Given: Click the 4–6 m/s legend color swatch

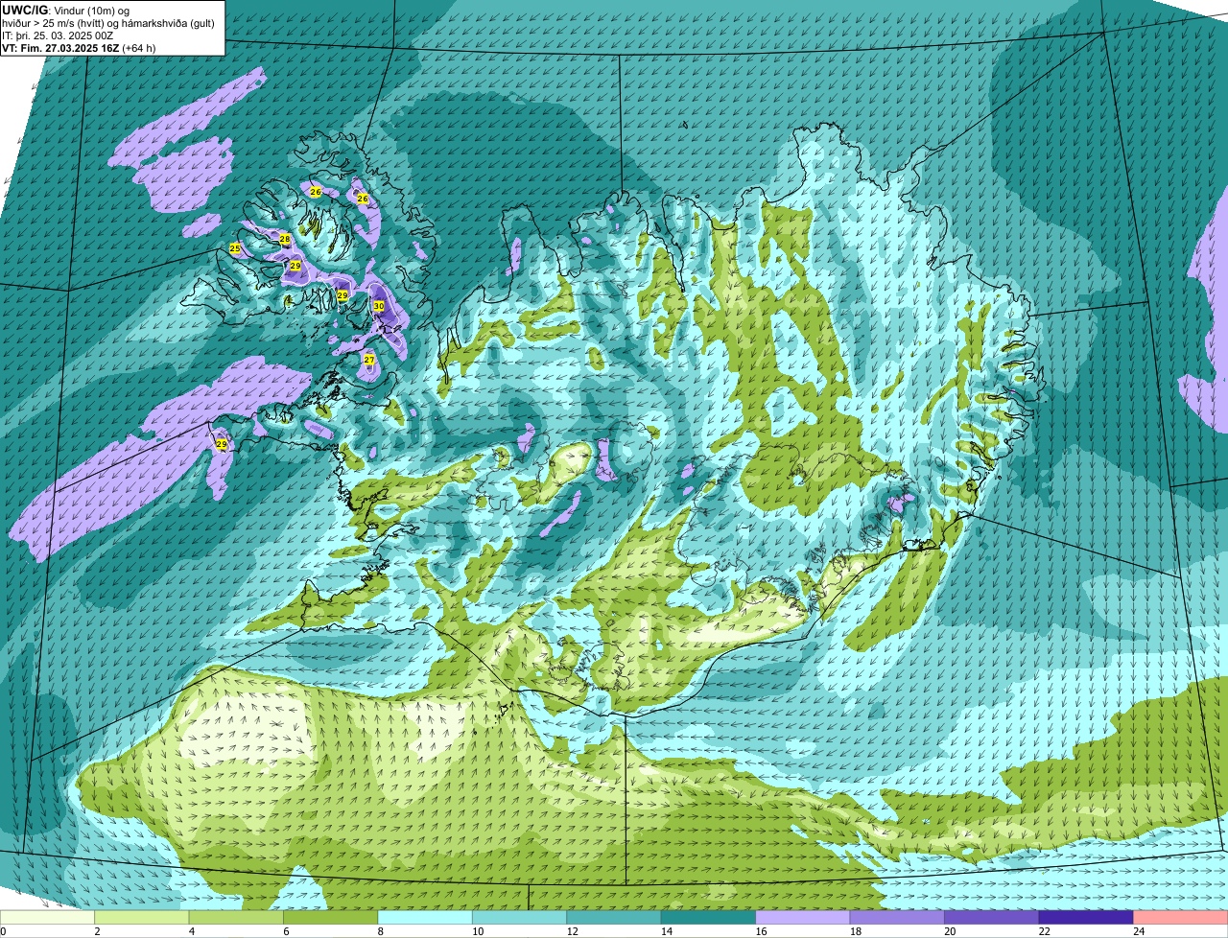Looking at the screenshot, I should pos(237,917).
